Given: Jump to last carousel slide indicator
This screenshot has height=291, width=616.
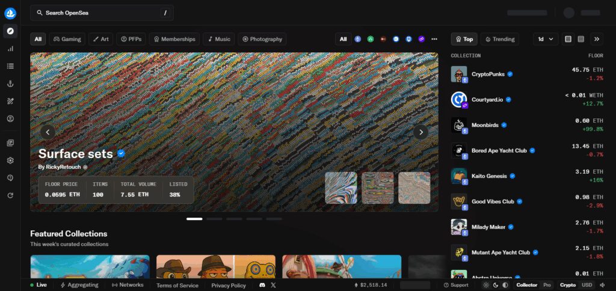Looking at the screenshot, I should coord(274,219).
